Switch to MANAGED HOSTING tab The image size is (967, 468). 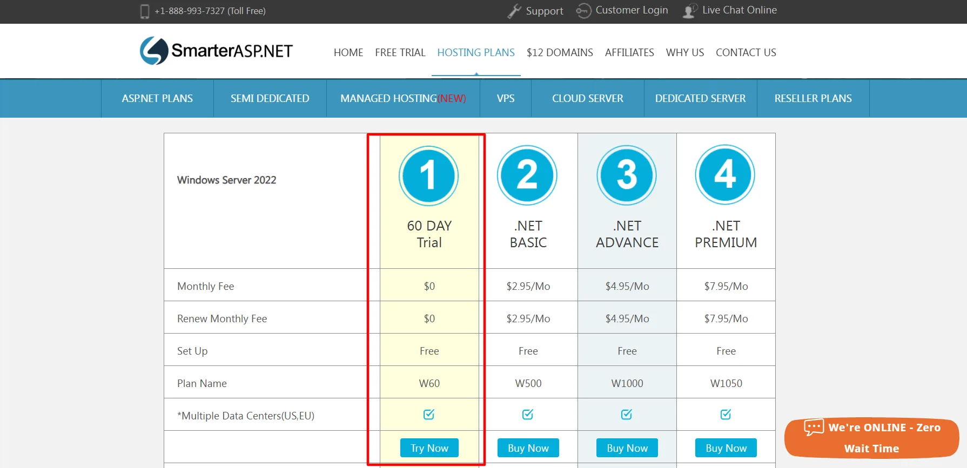(403, 98)
